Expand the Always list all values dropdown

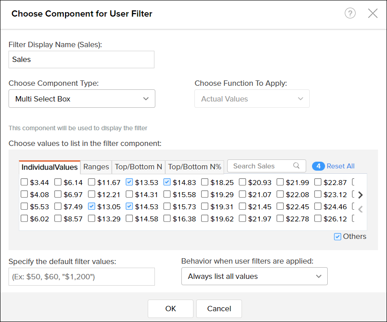tap(254, 276)
